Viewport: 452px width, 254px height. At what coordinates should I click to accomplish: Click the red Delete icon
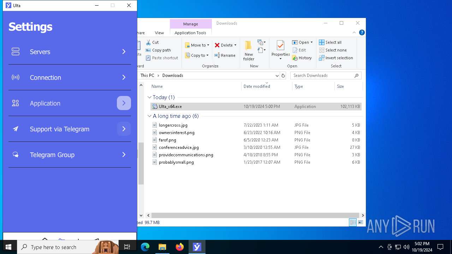click(x=217, y=45)
